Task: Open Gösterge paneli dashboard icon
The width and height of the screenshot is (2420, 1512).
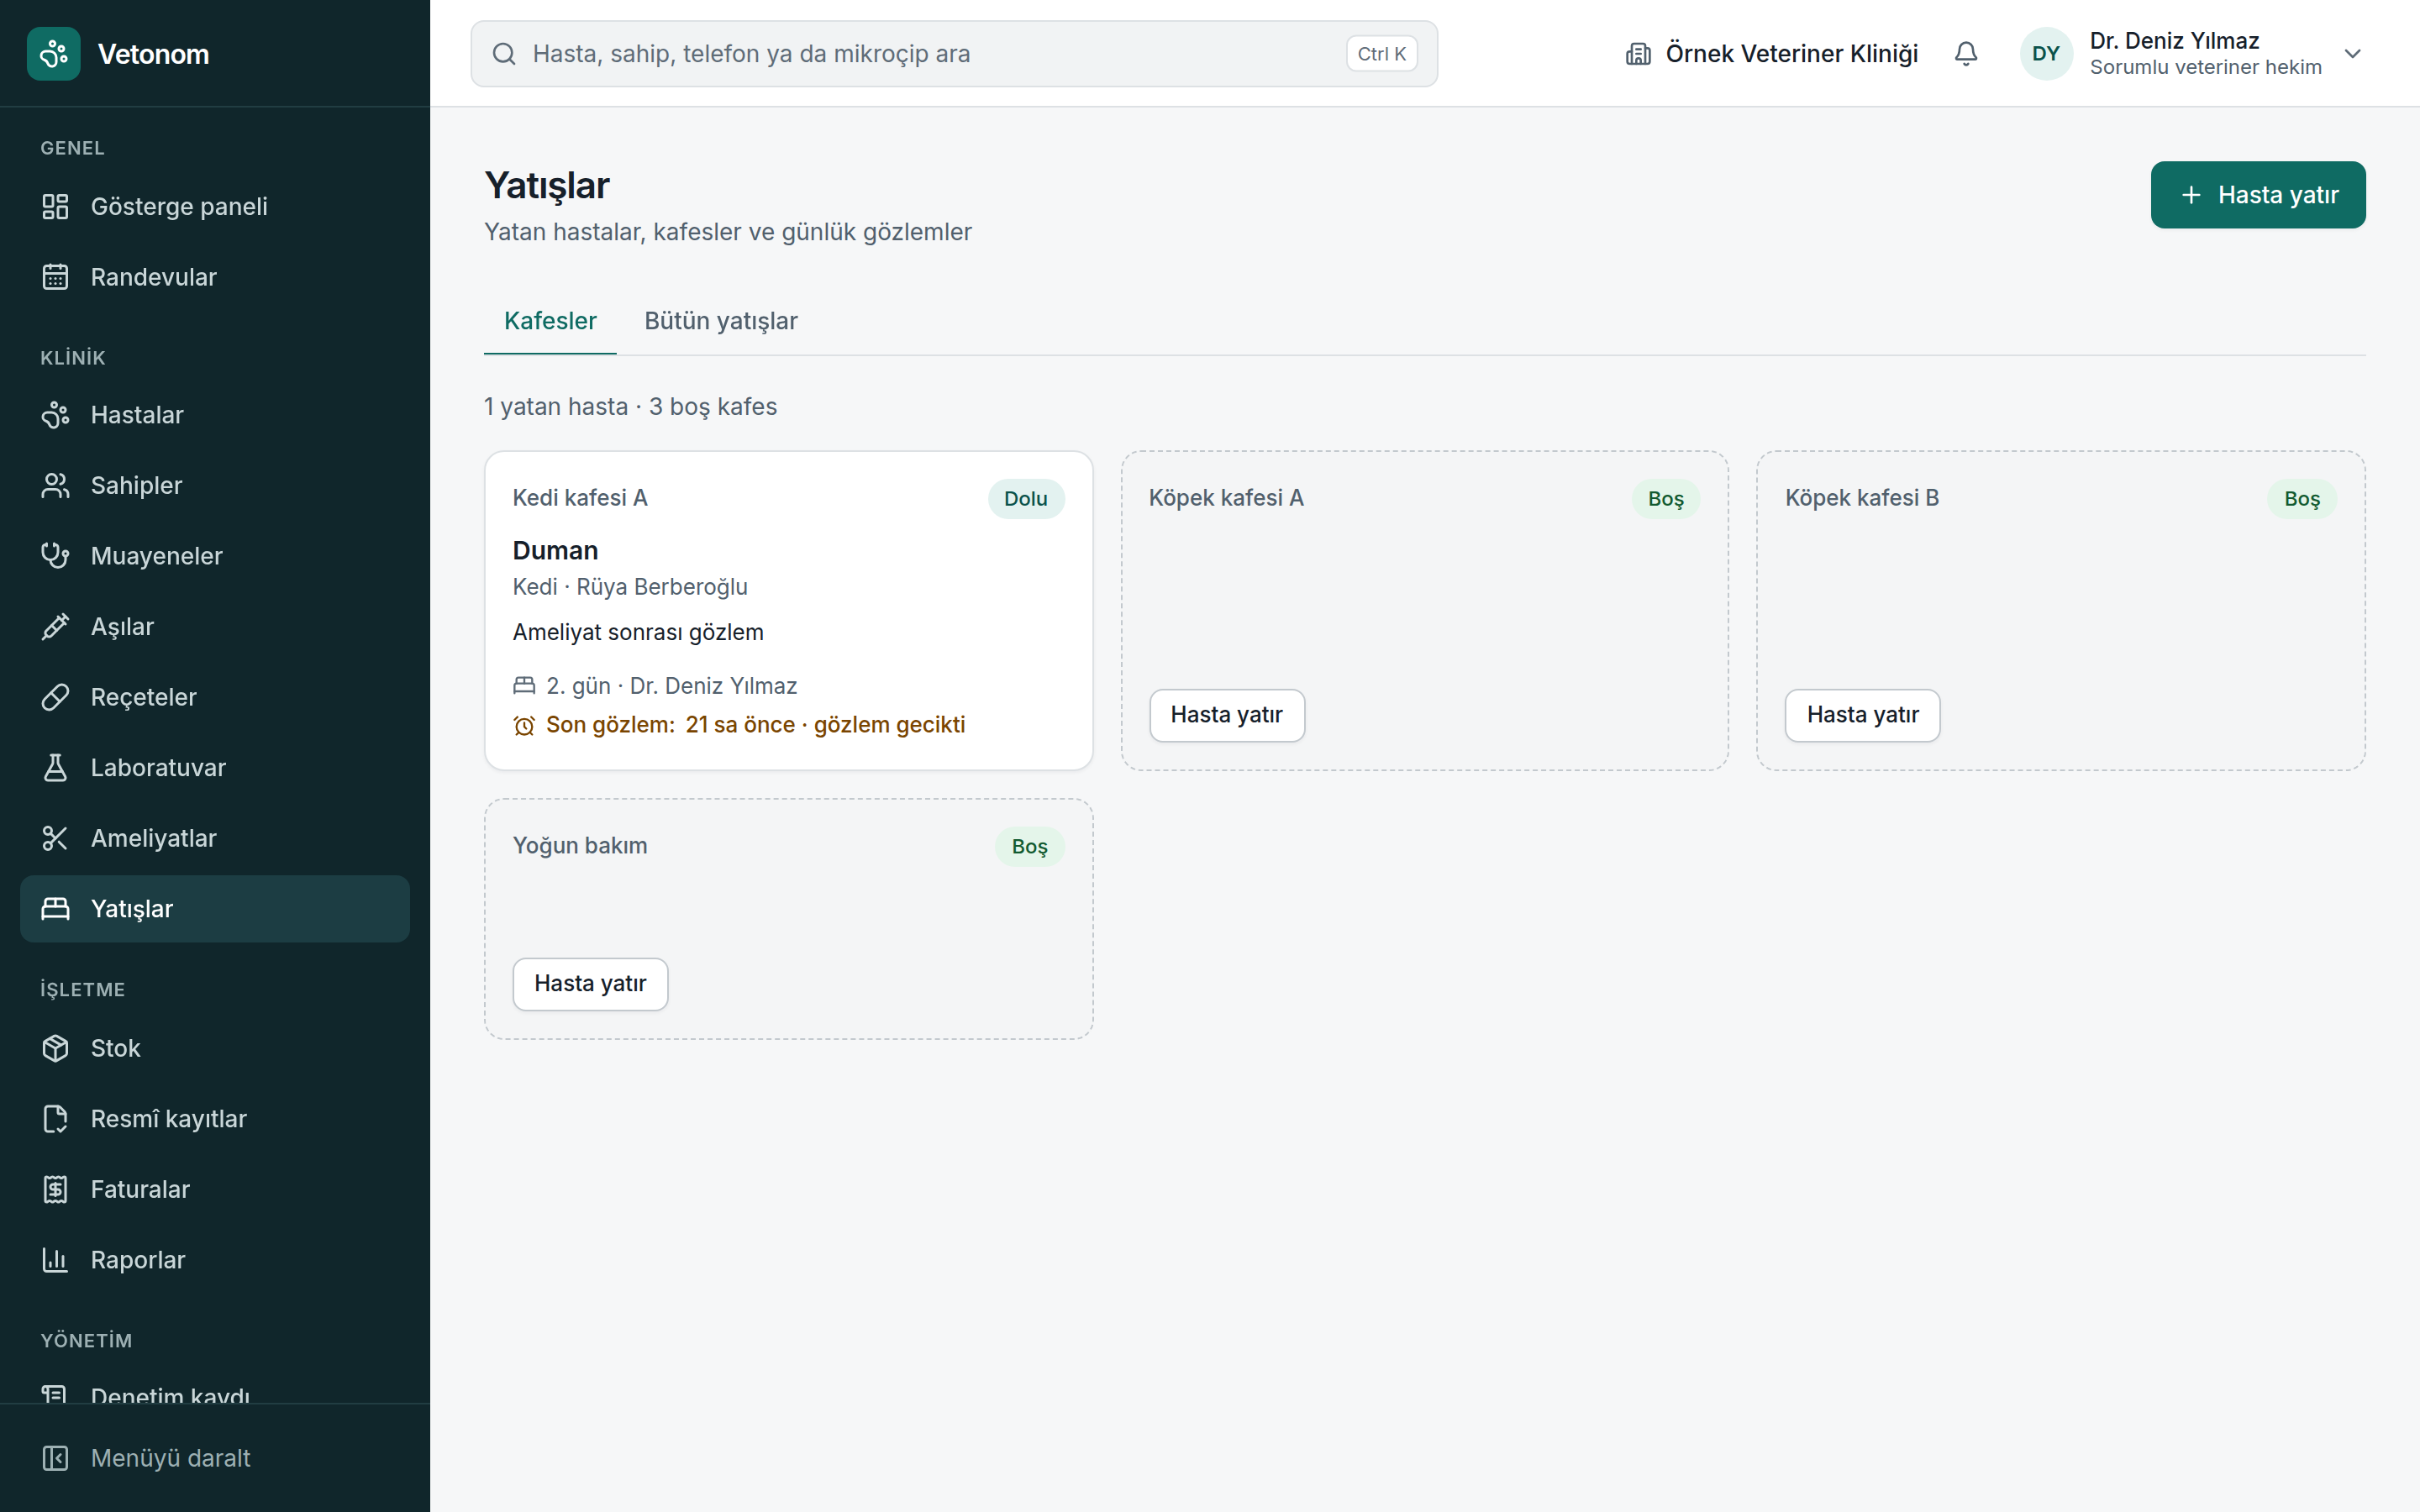Action: pyautogui.click(x=55, y=207)
